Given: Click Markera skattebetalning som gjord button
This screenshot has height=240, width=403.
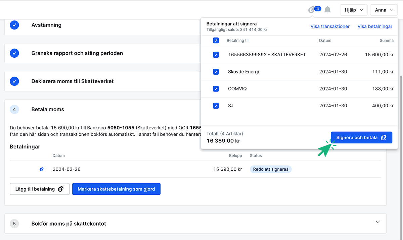Looking at the screenshot, I should tap(116, 189).
